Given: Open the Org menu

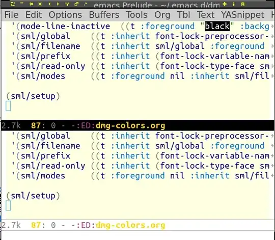Looking at the screenshot, I should [x=162, y=15].
